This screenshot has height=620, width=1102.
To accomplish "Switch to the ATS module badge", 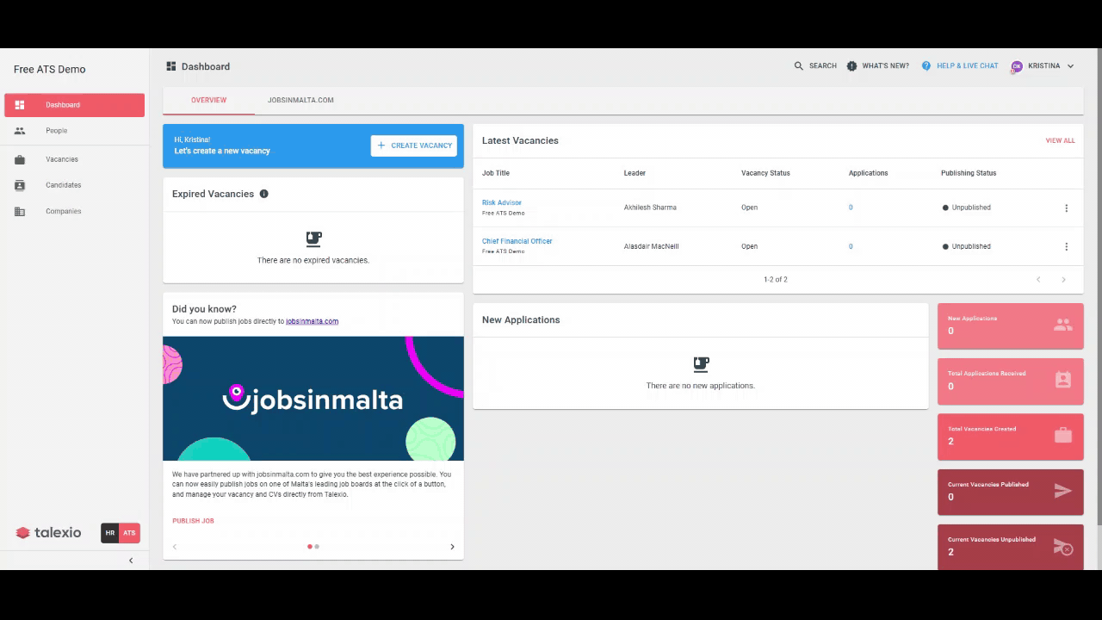I will (130, 533).
